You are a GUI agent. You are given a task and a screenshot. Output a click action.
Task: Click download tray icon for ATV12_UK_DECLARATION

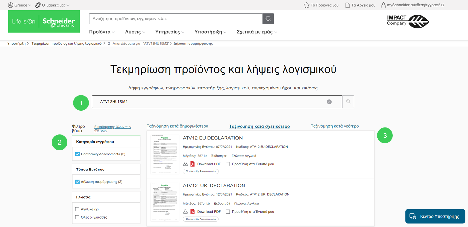pos(185,211)
